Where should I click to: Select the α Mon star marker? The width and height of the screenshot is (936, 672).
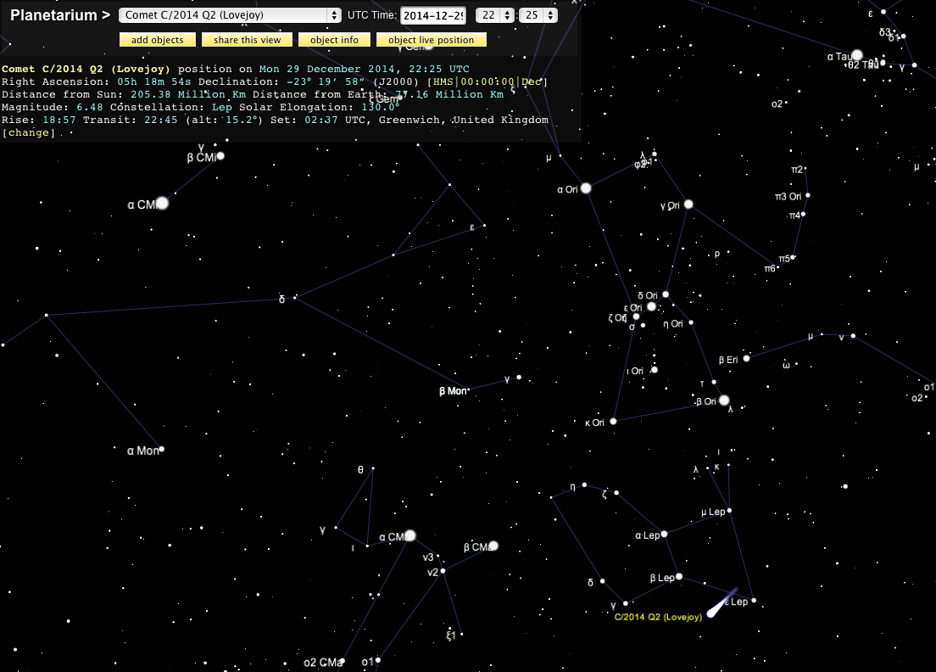161,450
